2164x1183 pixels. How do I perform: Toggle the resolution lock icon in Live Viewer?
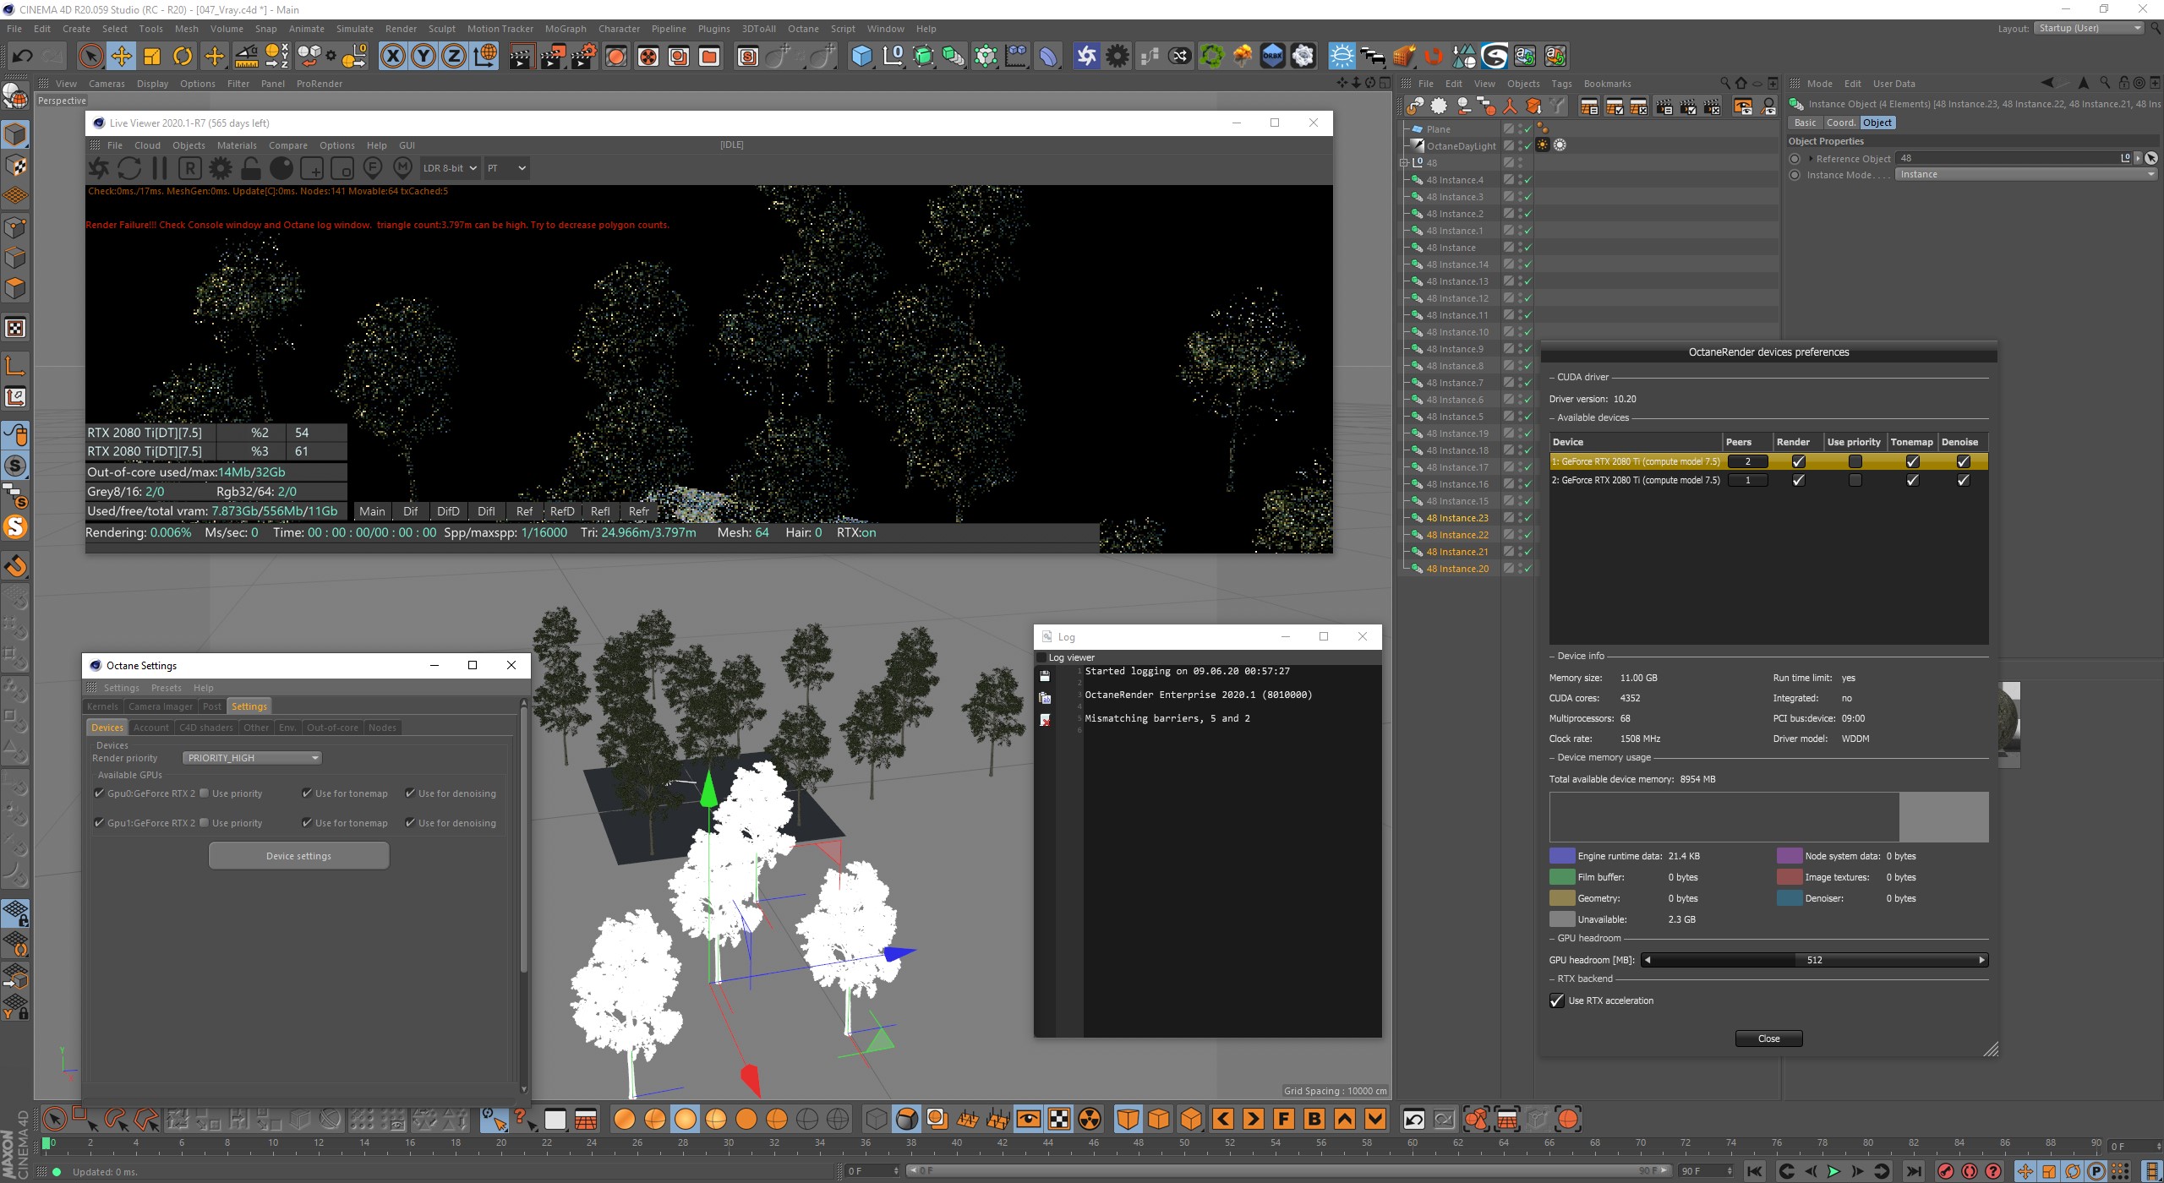[251, 168]
